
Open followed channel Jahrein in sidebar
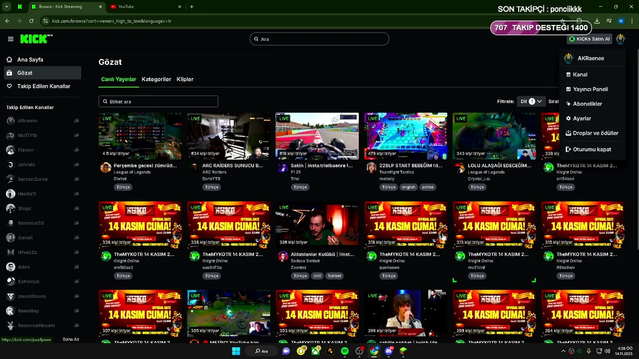42,165
